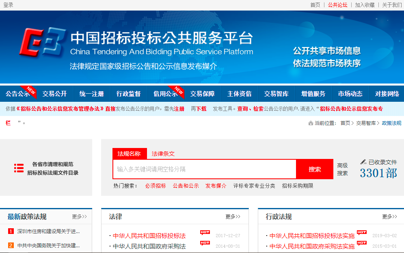Expand 更多>> in the 行政法规 section
The width and height of the screenshot is (404, 253).
point(389,217)
